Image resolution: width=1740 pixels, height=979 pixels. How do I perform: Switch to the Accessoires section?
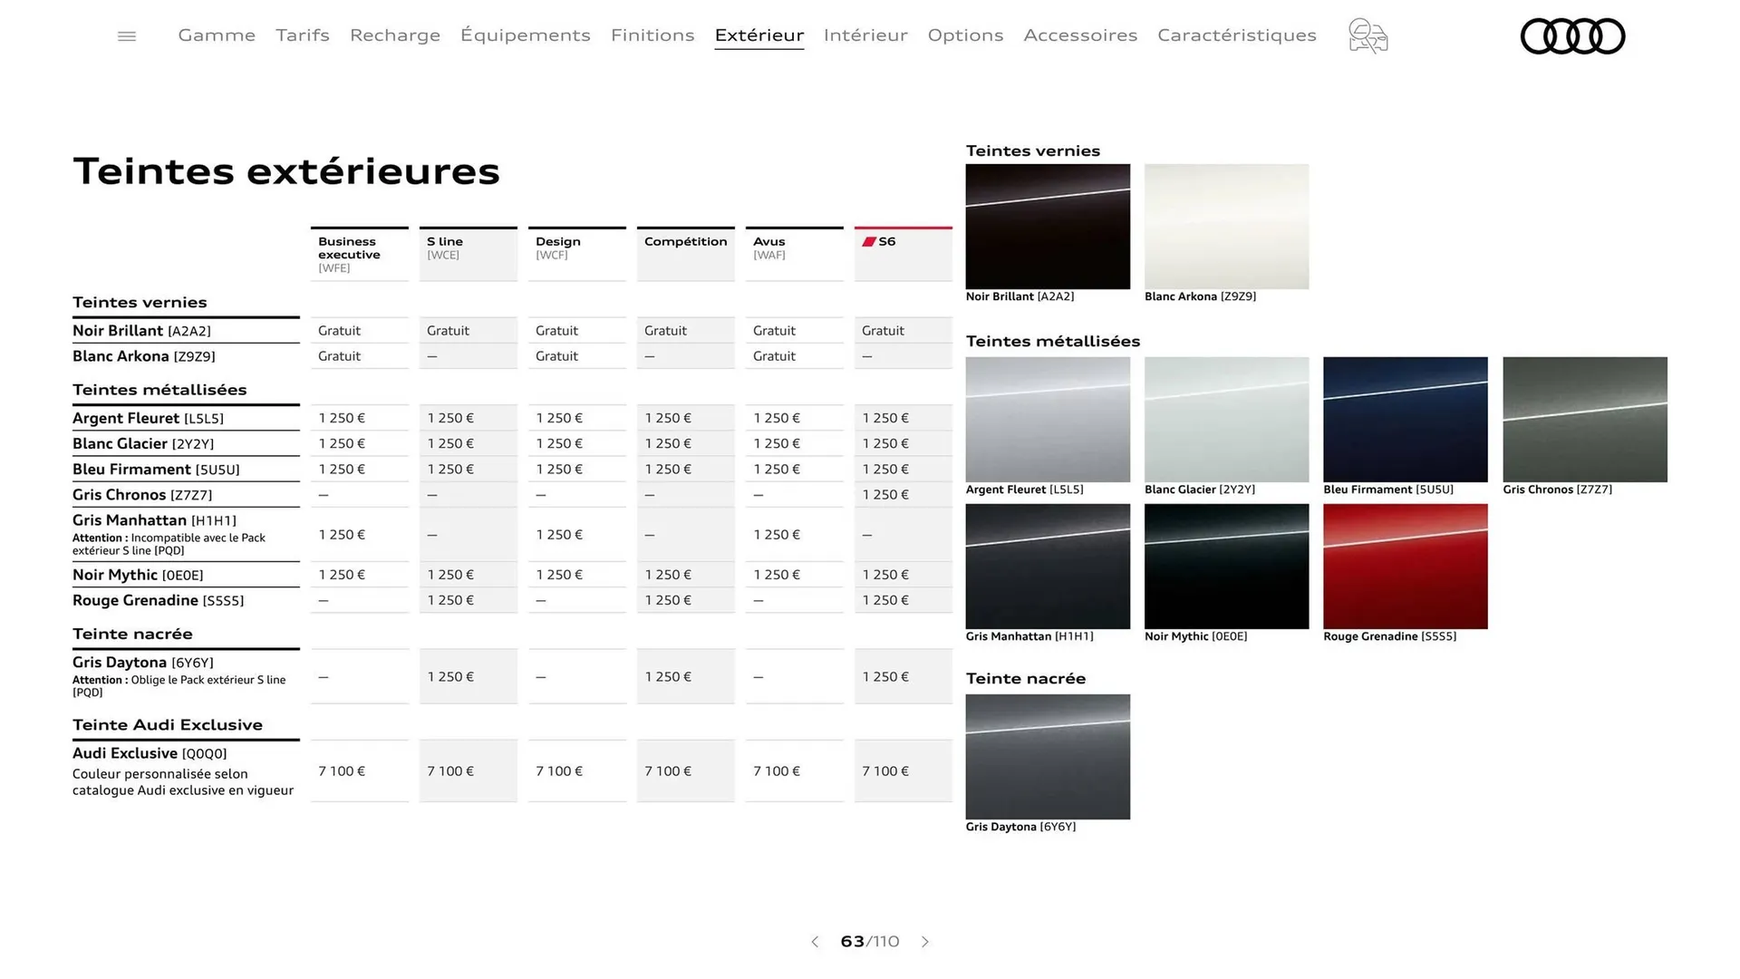tap(1080, 35)
